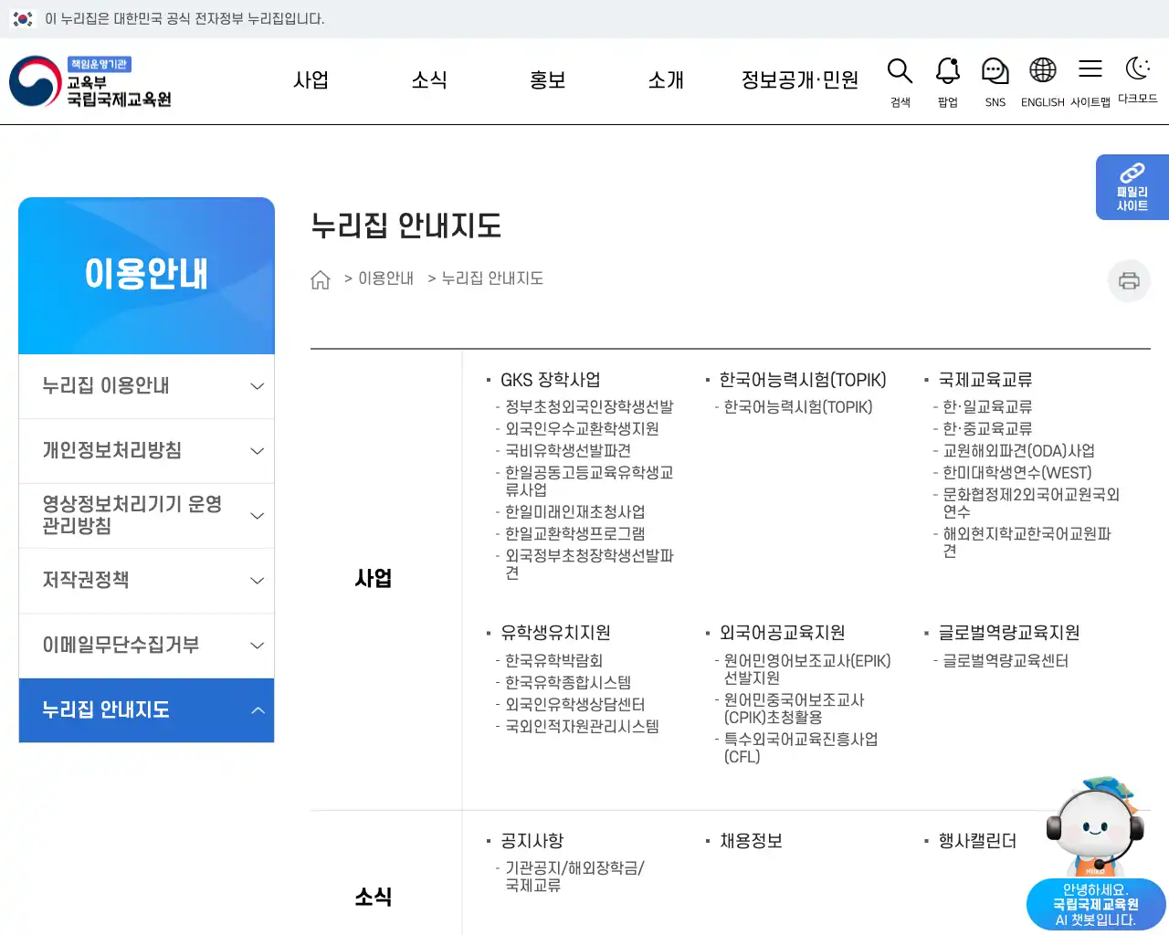Open the AI chatbot mascot
Image resolution: width=1169 pixels, height=935 pixels.
tap(1095, 827)
